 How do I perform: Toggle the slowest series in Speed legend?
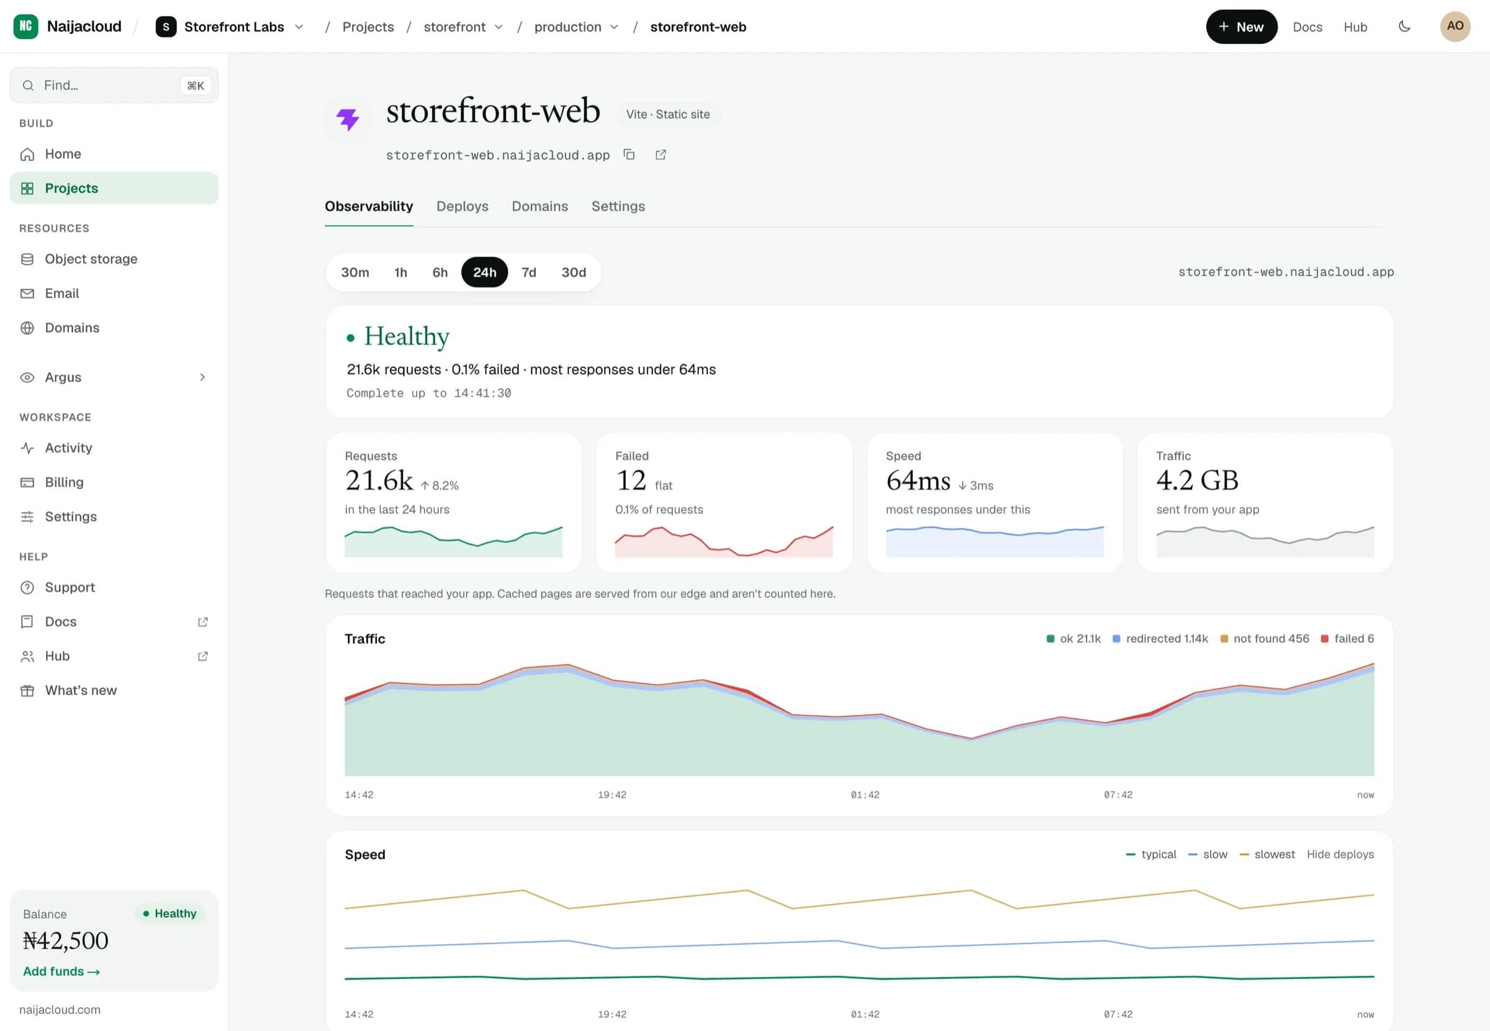point(1266,854)
